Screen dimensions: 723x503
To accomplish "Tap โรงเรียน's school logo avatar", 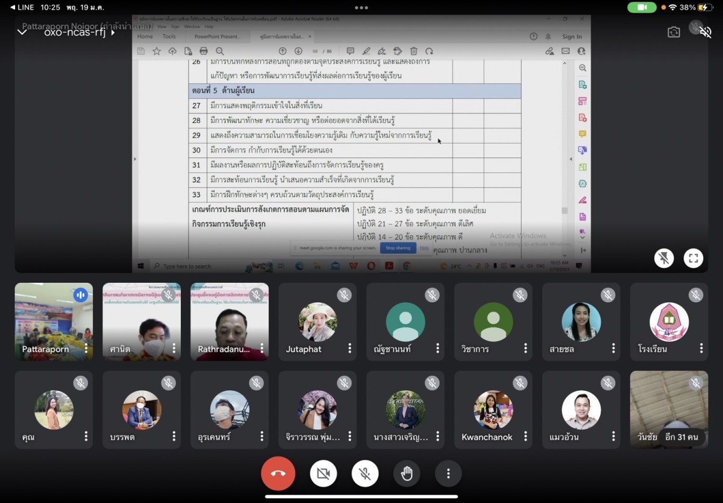I will 669,322.
